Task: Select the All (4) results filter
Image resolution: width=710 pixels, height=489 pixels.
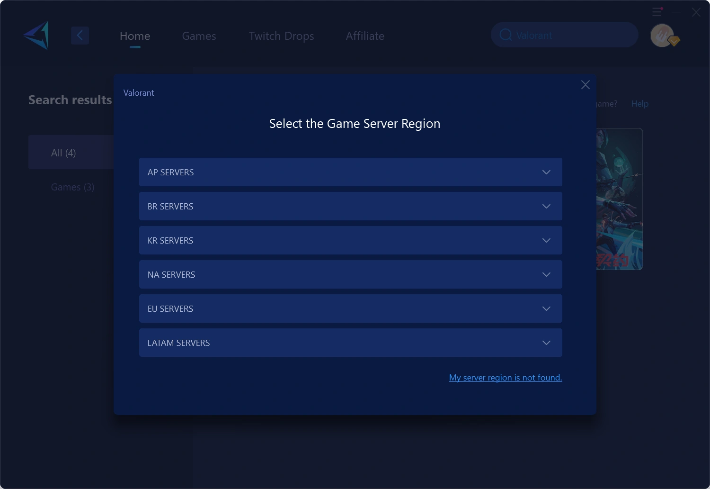Action: pyautogui.click(x=63, y=153)
